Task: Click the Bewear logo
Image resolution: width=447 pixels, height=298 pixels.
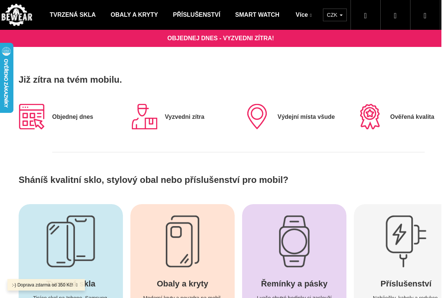Action: pos(17,15)
